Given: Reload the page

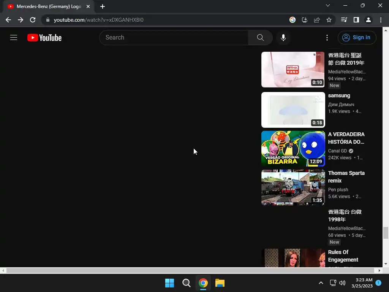Looking at the screenshot, I should pos(33,20).
